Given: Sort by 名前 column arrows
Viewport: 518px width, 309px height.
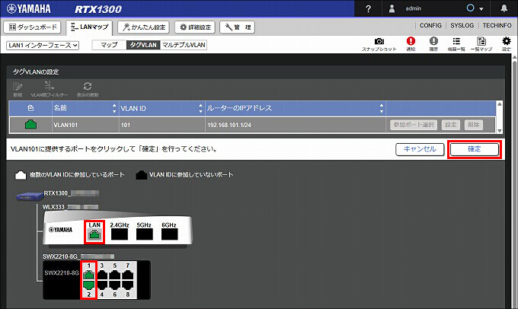Looking at the screenshot, I should pos(114,108).
